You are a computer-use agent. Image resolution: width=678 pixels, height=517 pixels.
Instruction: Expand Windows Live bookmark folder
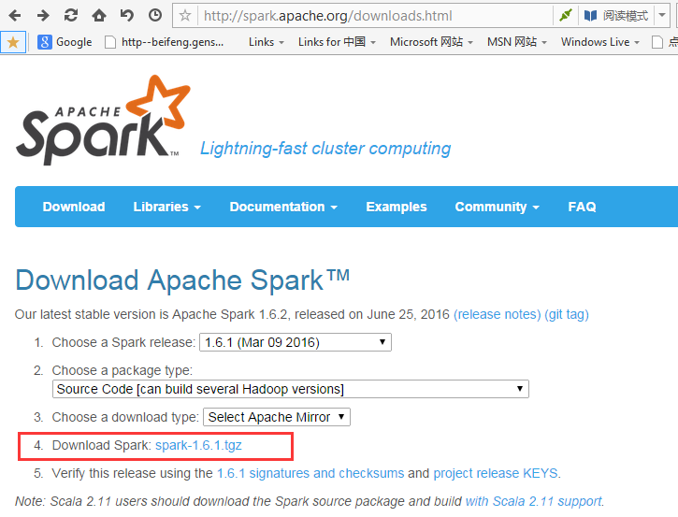click(599, 42)
